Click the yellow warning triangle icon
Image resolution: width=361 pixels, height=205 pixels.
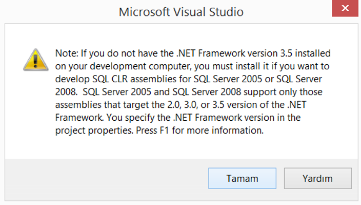36,60
